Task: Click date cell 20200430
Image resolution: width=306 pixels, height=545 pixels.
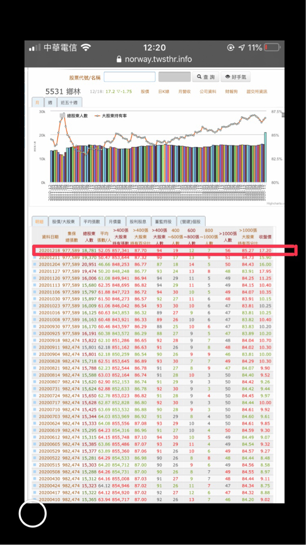Action: 49,478
